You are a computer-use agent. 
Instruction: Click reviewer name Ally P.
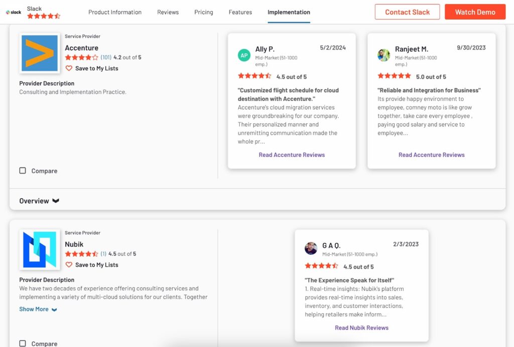tap(265, 49)
